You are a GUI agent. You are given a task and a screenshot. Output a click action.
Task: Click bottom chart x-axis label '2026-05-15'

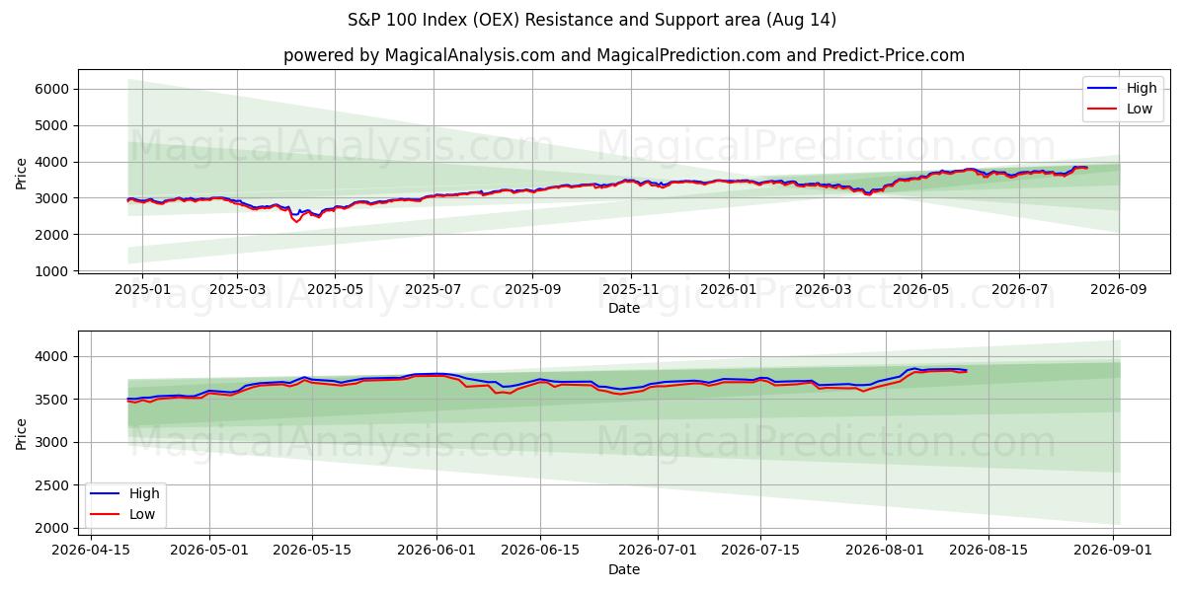[313, 551]
